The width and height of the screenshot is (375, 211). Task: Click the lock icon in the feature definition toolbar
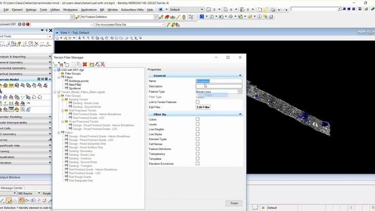coord(183,17)
